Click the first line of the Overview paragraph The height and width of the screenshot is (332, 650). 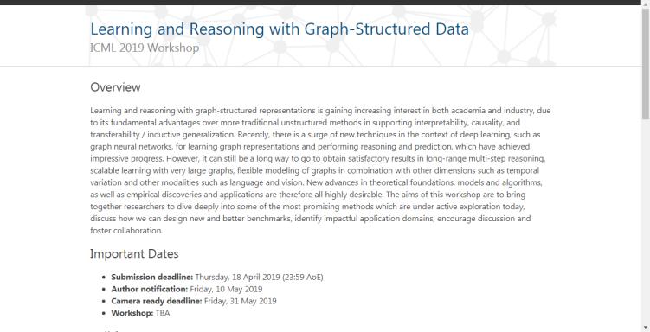[x=320, y=111]
